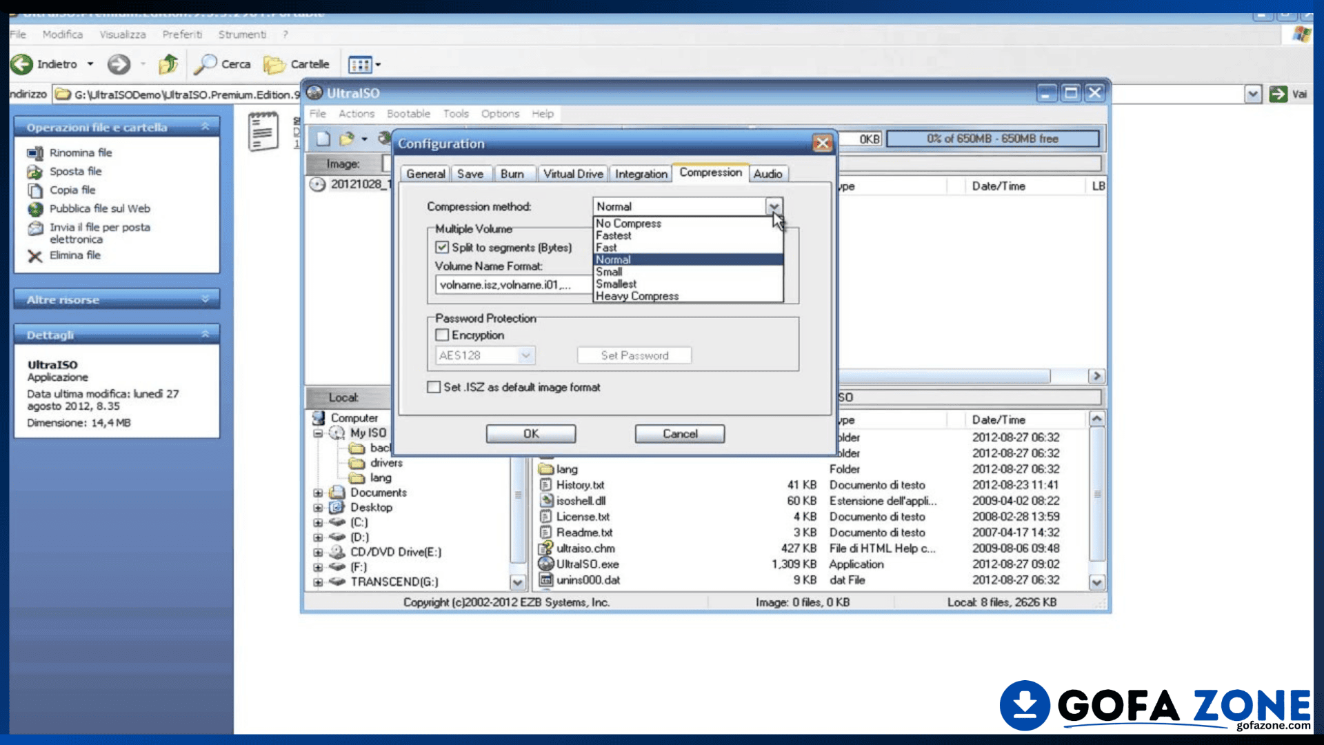Select Small compression option
The height and width of the screenshot is (745, 1324).
[x=688, y=272]
